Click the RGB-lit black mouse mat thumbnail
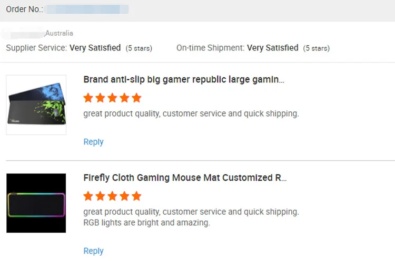The height and width of the screenshot is (261, 395). [36, 203]
